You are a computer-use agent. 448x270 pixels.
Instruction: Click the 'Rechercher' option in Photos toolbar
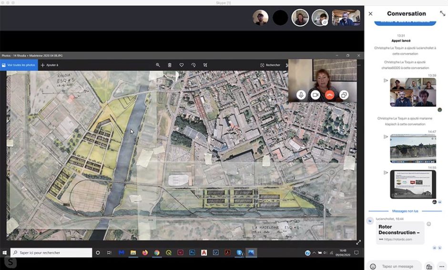(270, 65)
